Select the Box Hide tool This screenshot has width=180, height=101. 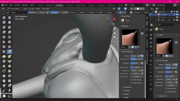[10, 96]
